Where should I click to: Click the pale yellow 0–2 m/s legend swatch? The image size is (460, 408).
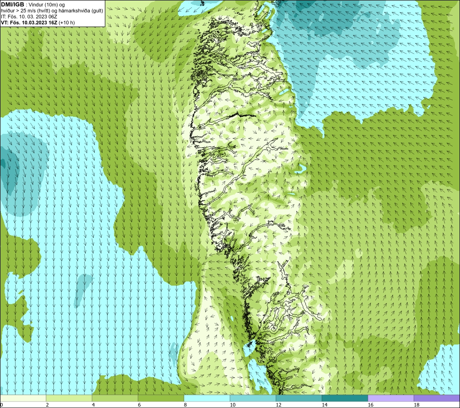click(23, 398)
